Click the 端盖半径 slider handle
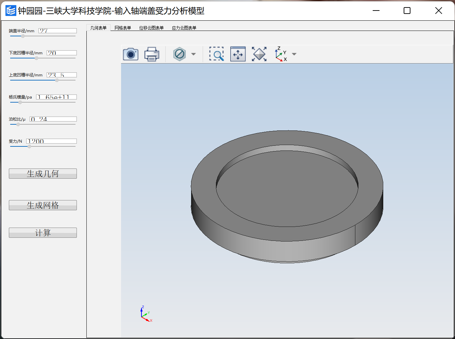455x339 pixels. (23, 36)
